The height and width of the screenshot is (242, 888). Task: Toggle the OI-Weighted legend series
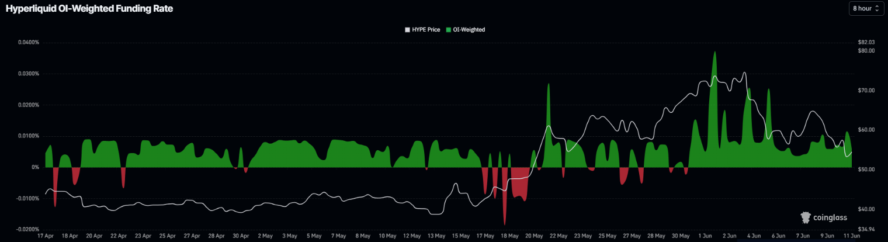[x=465, y=29]
